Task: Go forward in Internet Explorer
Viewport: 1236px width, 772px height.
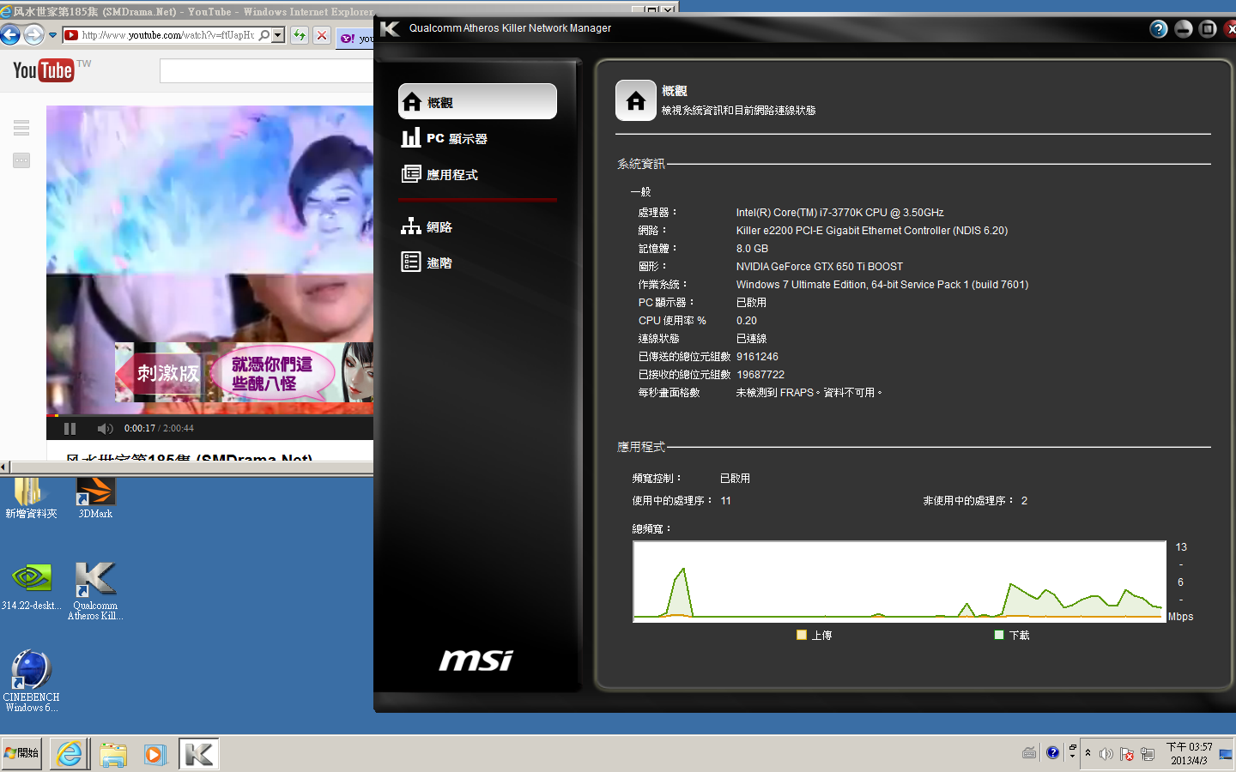Action: coord(33,35)
